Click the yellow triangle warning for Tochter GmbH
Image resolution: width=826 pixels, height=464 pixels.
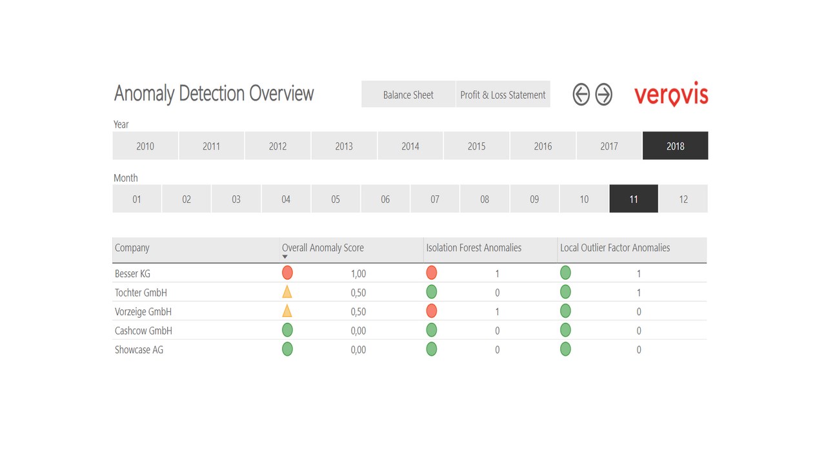tap(287, 292)
